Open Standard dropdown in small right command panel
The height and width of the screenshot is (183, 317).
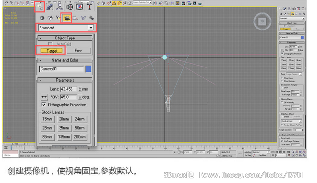292,19
